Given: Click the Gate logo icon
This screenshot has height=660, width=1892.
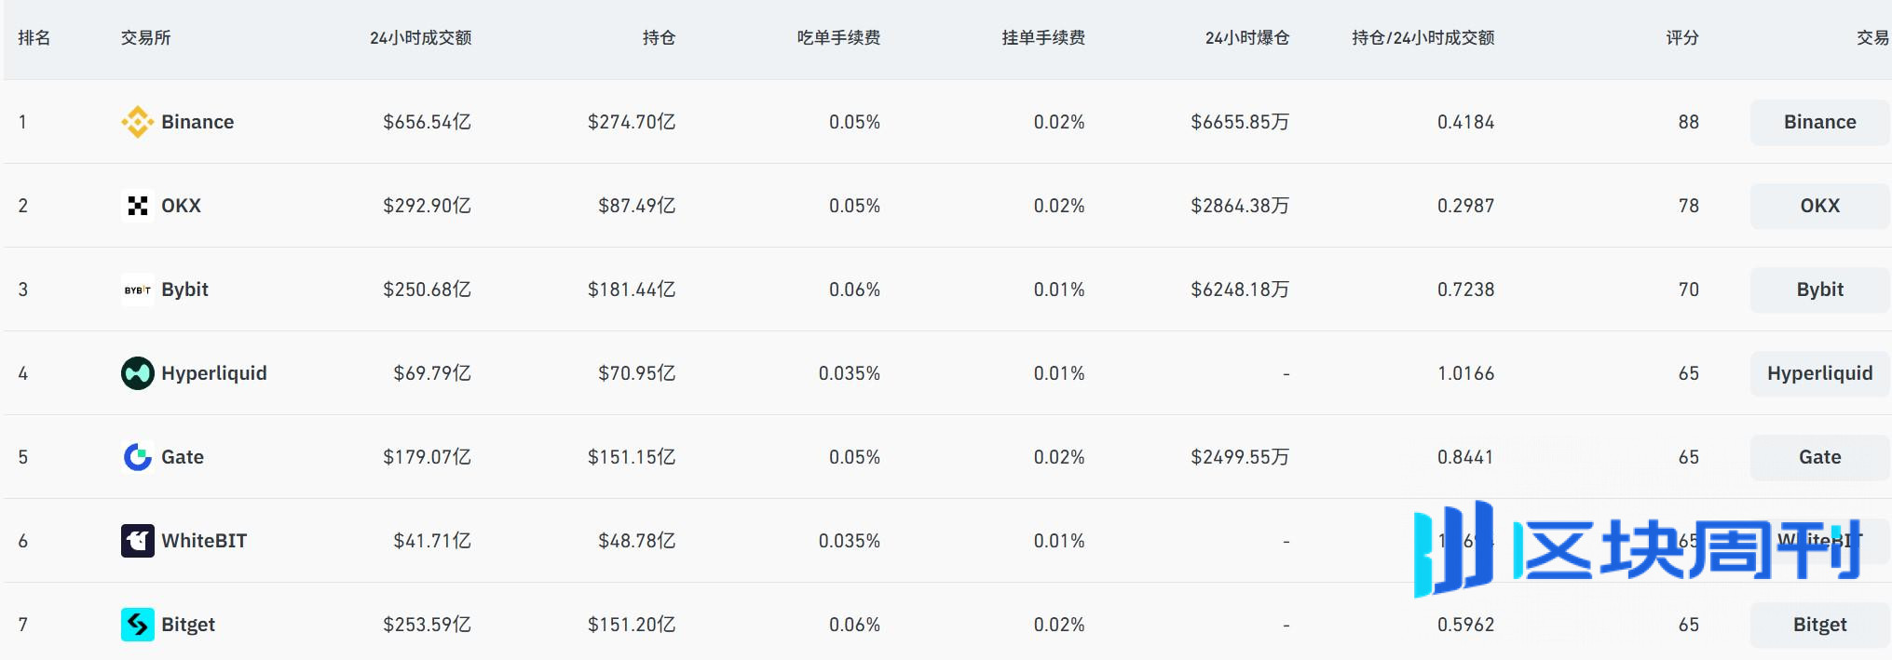Looking at the screenshot, I should (138, 457).
